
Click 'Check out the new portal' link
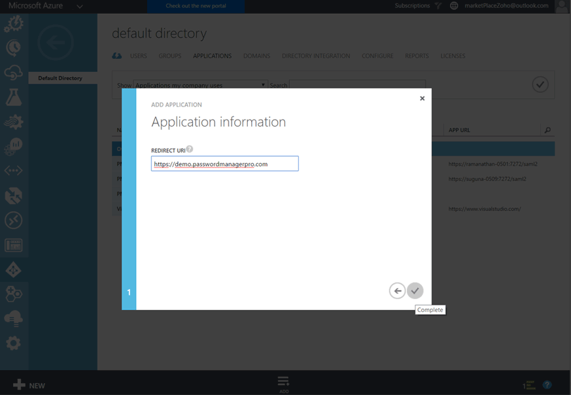[x=196, y=6]
